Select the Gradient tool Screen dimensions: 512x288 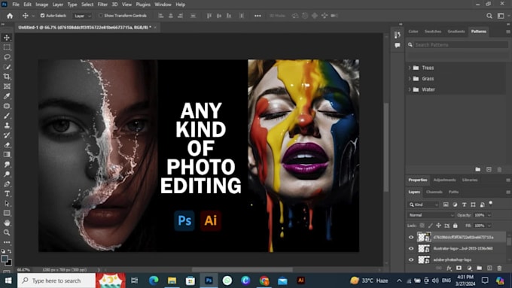pyautogui.click(x=7, y=155)
